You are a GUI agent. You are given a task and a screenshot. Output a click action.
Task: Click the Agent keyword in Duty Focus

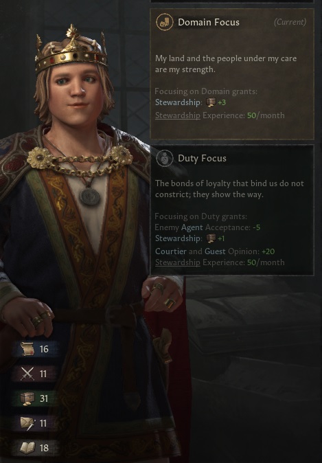[x=192, y=227]
